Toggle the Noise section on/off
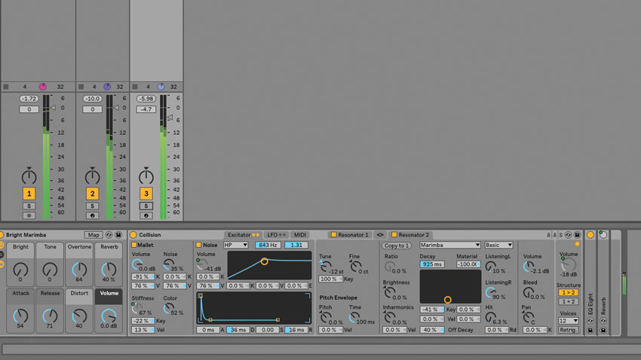Screen dimensions: 641x360 199,245
